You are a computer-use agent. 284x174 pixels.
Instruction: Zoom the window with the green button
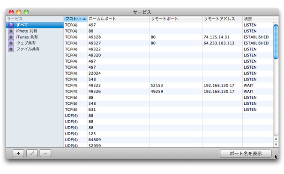pos(26,12)
